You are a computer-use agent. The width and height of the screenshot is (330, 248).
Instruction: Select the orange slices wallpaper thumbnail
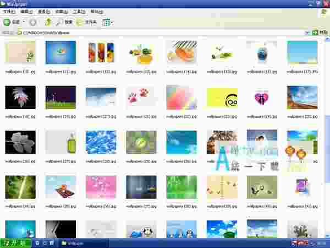(x=182, y=52)
